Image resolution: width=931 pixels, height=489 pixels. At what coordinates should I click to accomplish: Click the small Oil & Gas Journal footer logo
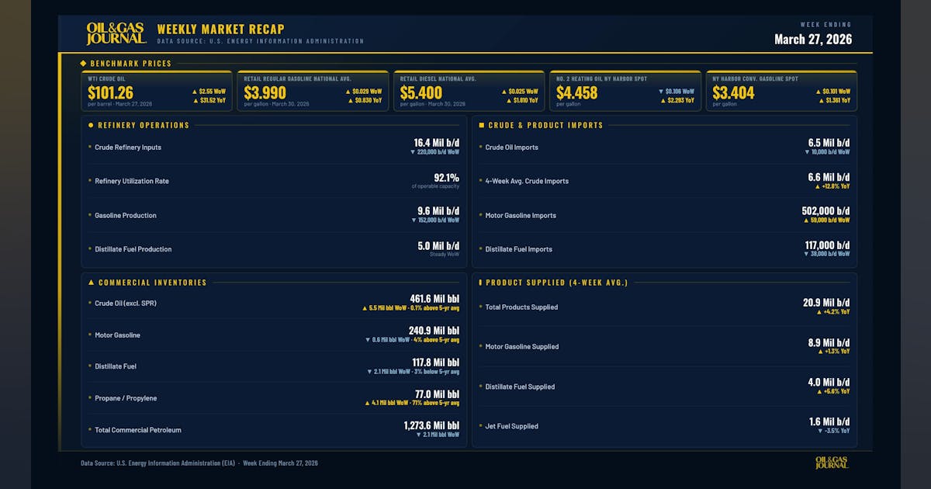point(832,463)
